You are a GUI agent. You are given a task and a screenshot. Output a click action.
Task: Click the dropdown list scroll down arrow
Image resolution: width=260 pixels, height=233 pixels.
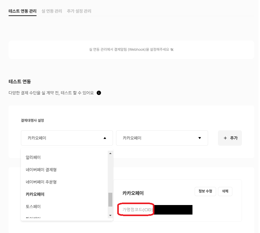pyautogui.click(x=110, y=215)
